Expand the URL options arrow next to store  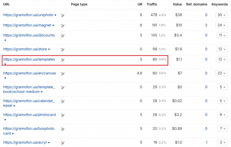pyautogui.click(x=49, y=49)
